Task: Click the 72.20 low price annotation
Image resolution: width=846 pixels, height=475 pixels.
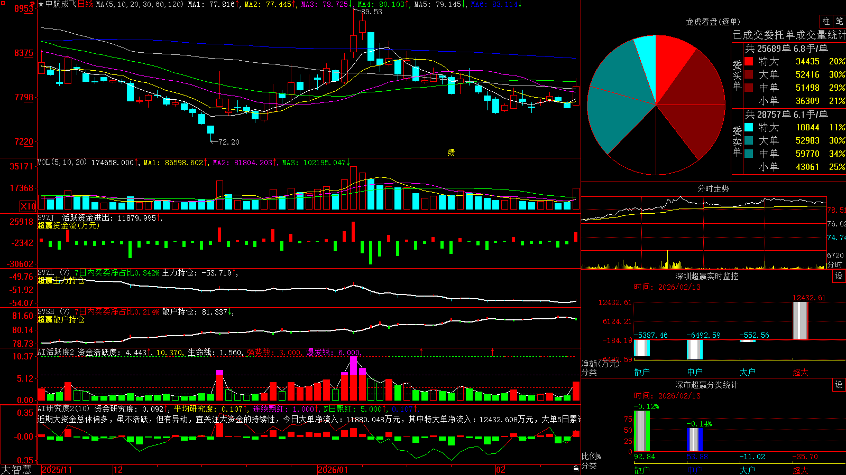Action: (228, 142)
